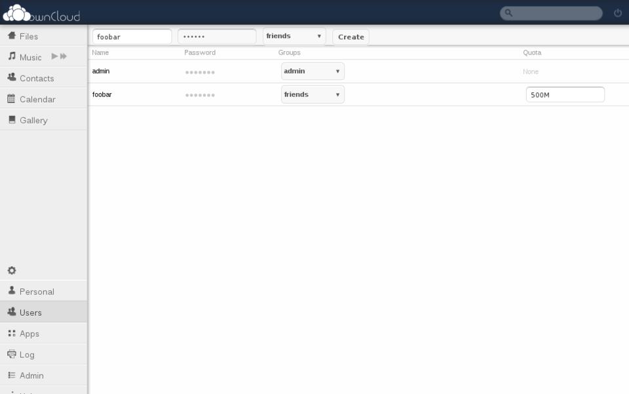The height and width of the screenshot is (394, 629).
Task: Click the music skip-forward icon in sidebar
Action: pyautogui.click(x=64, y=57)
